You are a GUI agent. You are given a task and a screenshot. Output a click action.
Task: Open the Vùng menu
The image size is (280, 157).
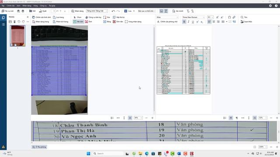point(35,6)
